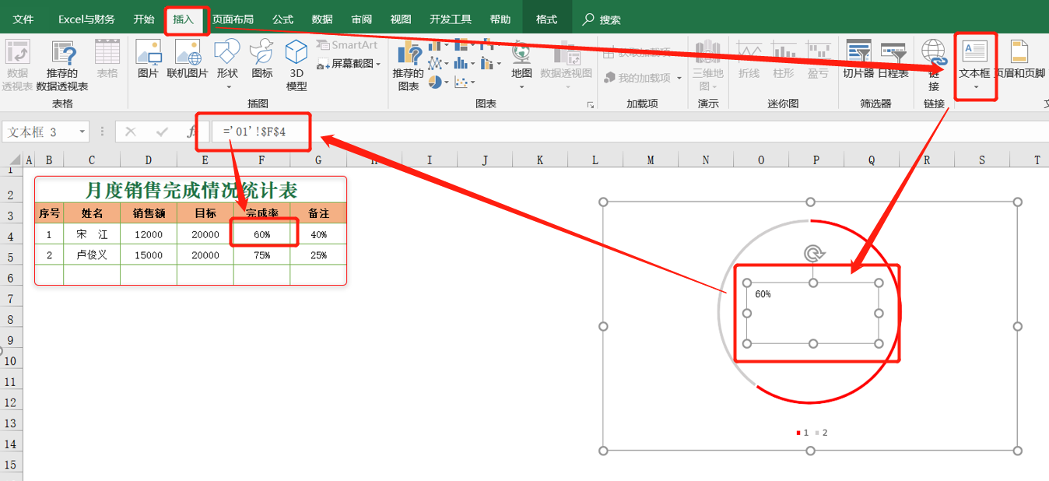Expand the 屏幕截图 screenshot dropdown
1049x481 pixels.
378,64
